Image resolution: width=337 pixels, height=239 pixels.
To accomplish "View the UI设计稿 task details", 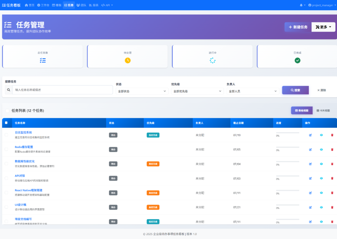I will (x=321, y=207).
